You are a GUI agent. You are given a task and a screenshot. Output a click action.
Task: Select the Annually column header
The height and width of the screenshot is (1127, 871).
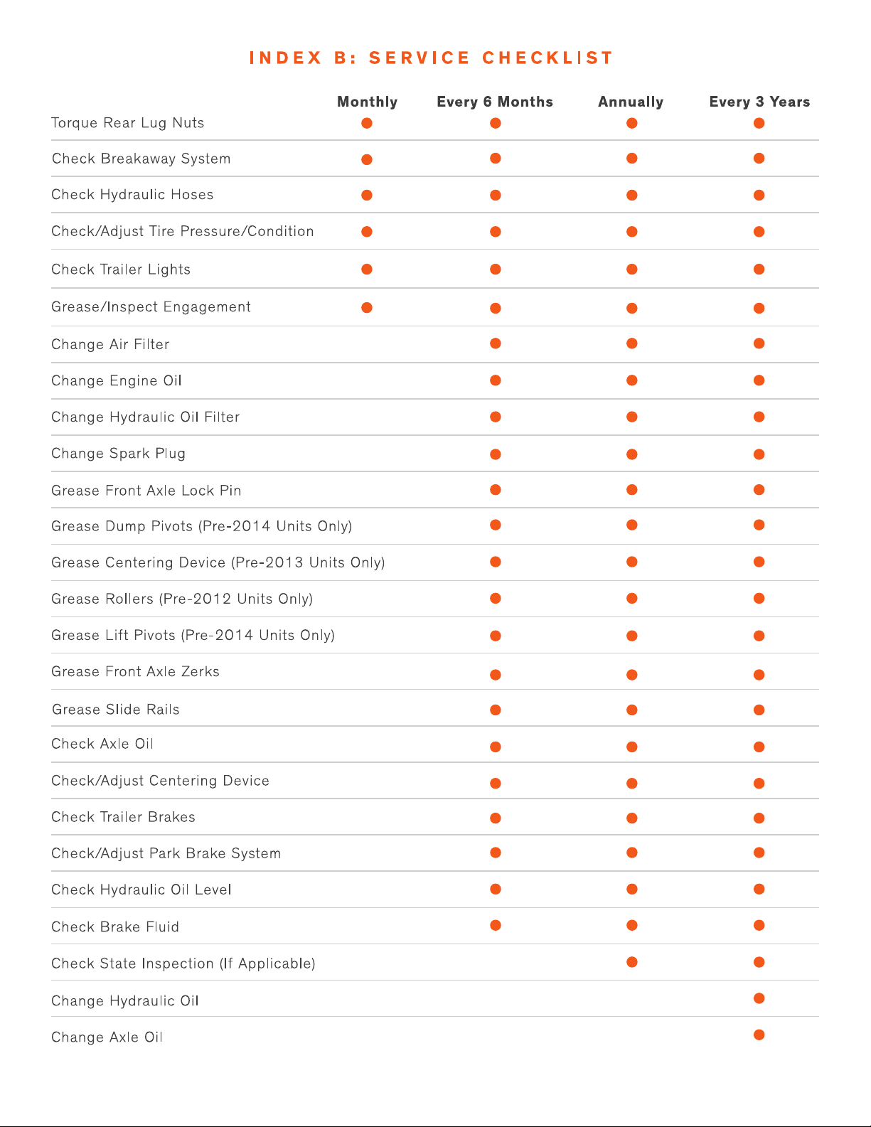tap(631, 102)
